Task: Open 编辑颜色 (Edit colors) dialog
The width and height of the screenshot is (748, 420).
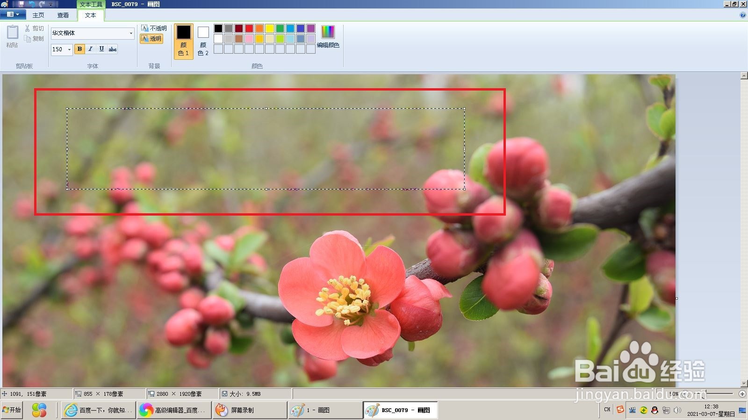Action: coord(328,37)
